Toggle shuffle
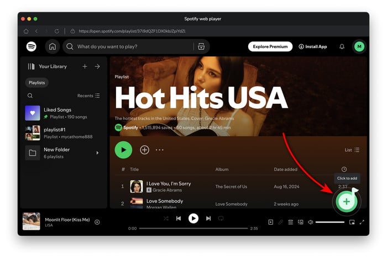 coord(166,219)
